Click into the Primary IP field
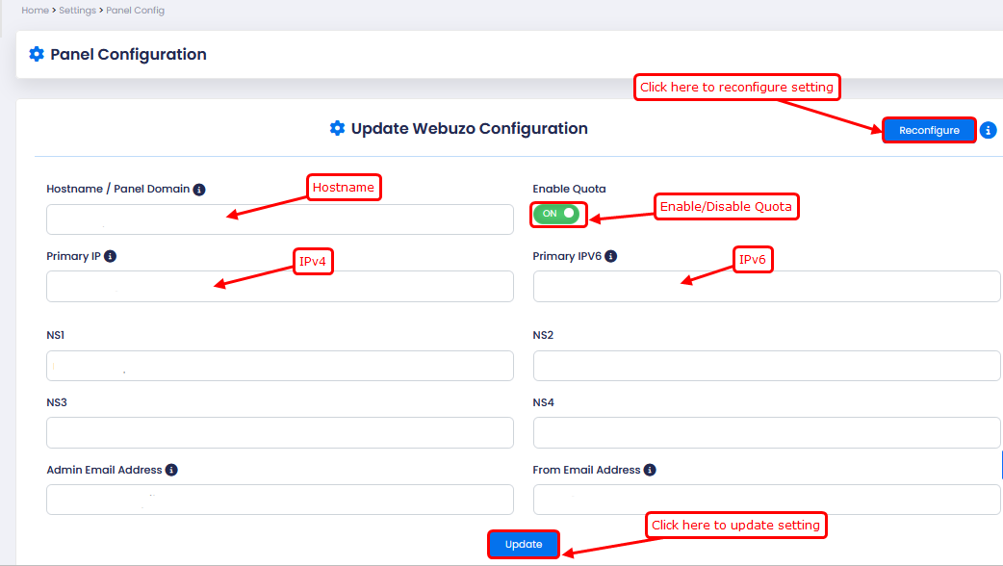 click(279, 287)
